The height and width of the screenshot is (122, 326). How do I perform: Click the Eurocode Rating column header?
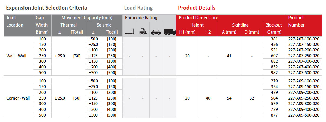(x=141, y=18)
